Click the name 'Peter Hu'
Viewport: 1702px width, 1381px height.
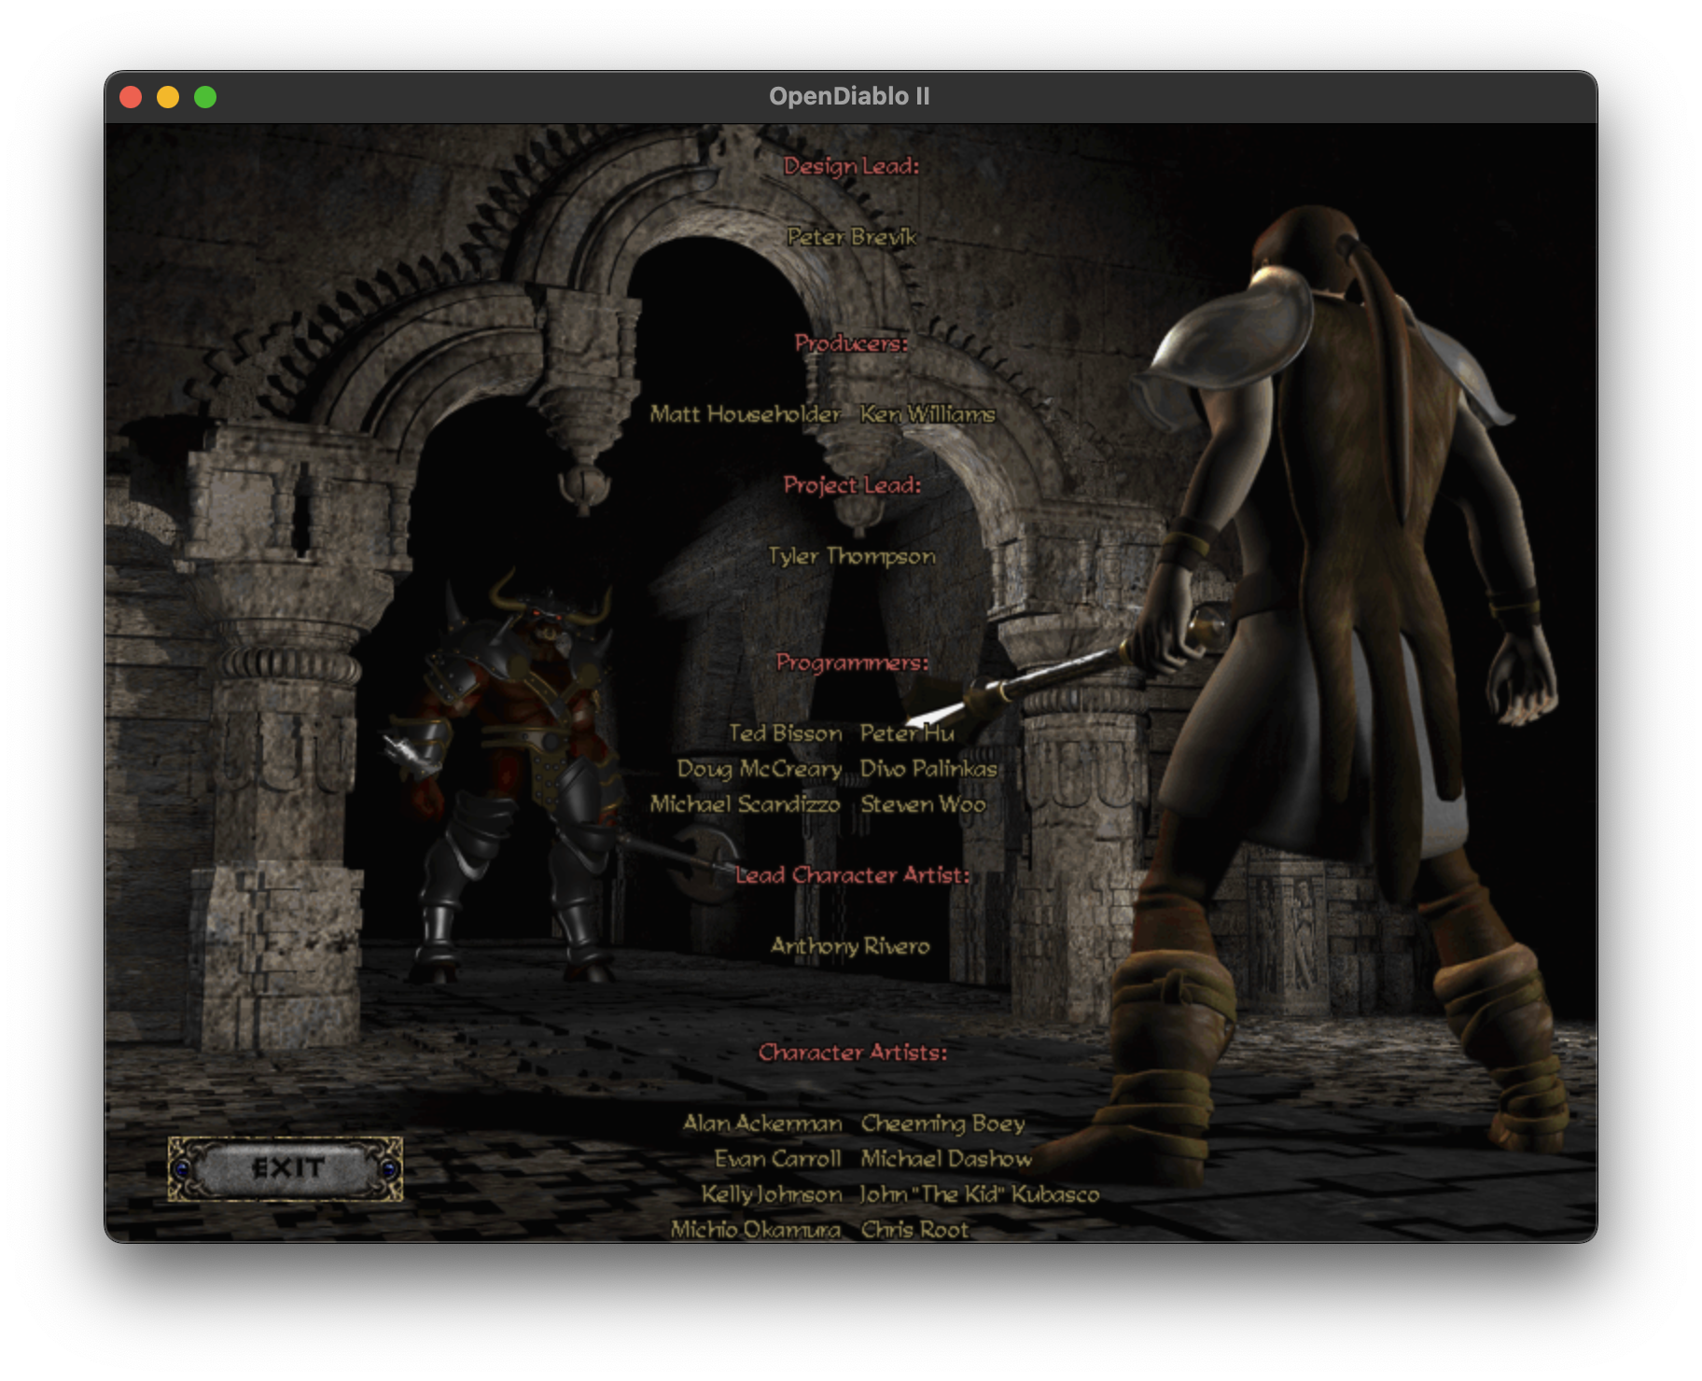[x=908, y=733]
